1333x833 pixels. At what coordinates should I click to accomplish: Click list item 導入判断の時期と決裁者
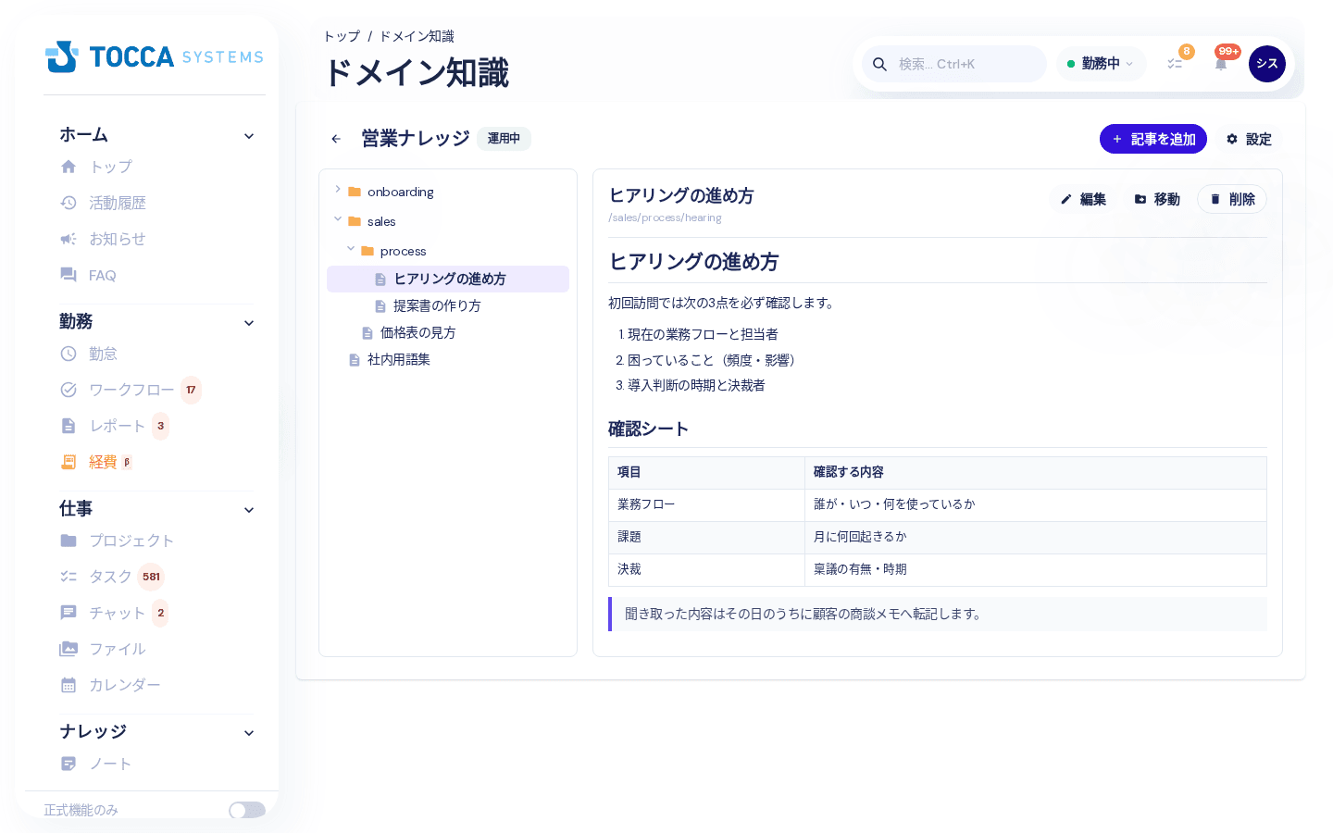click(x=696, y=385)
